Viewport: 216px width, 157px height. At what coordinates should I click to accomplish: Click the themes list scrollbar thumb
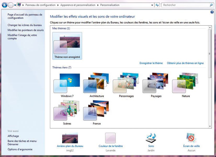click(210, 54)
